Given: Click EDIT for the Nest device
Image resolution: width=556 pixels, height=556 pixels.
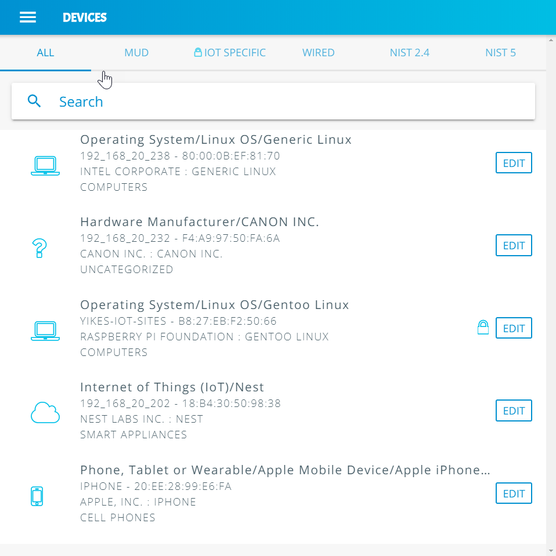Looking at the screenshot, I should [x=514, y=410].
